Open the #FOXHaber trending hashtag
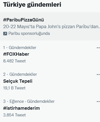This screenshot has width=100, height=122. tap(16, 54)
